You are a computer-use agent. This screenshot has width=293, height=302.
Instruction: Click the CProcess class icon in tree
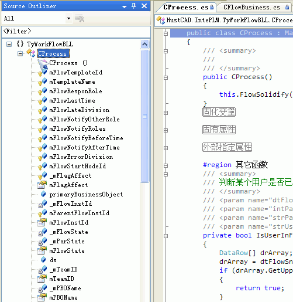31,53
